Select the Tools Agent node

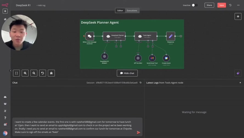[146, 36]
